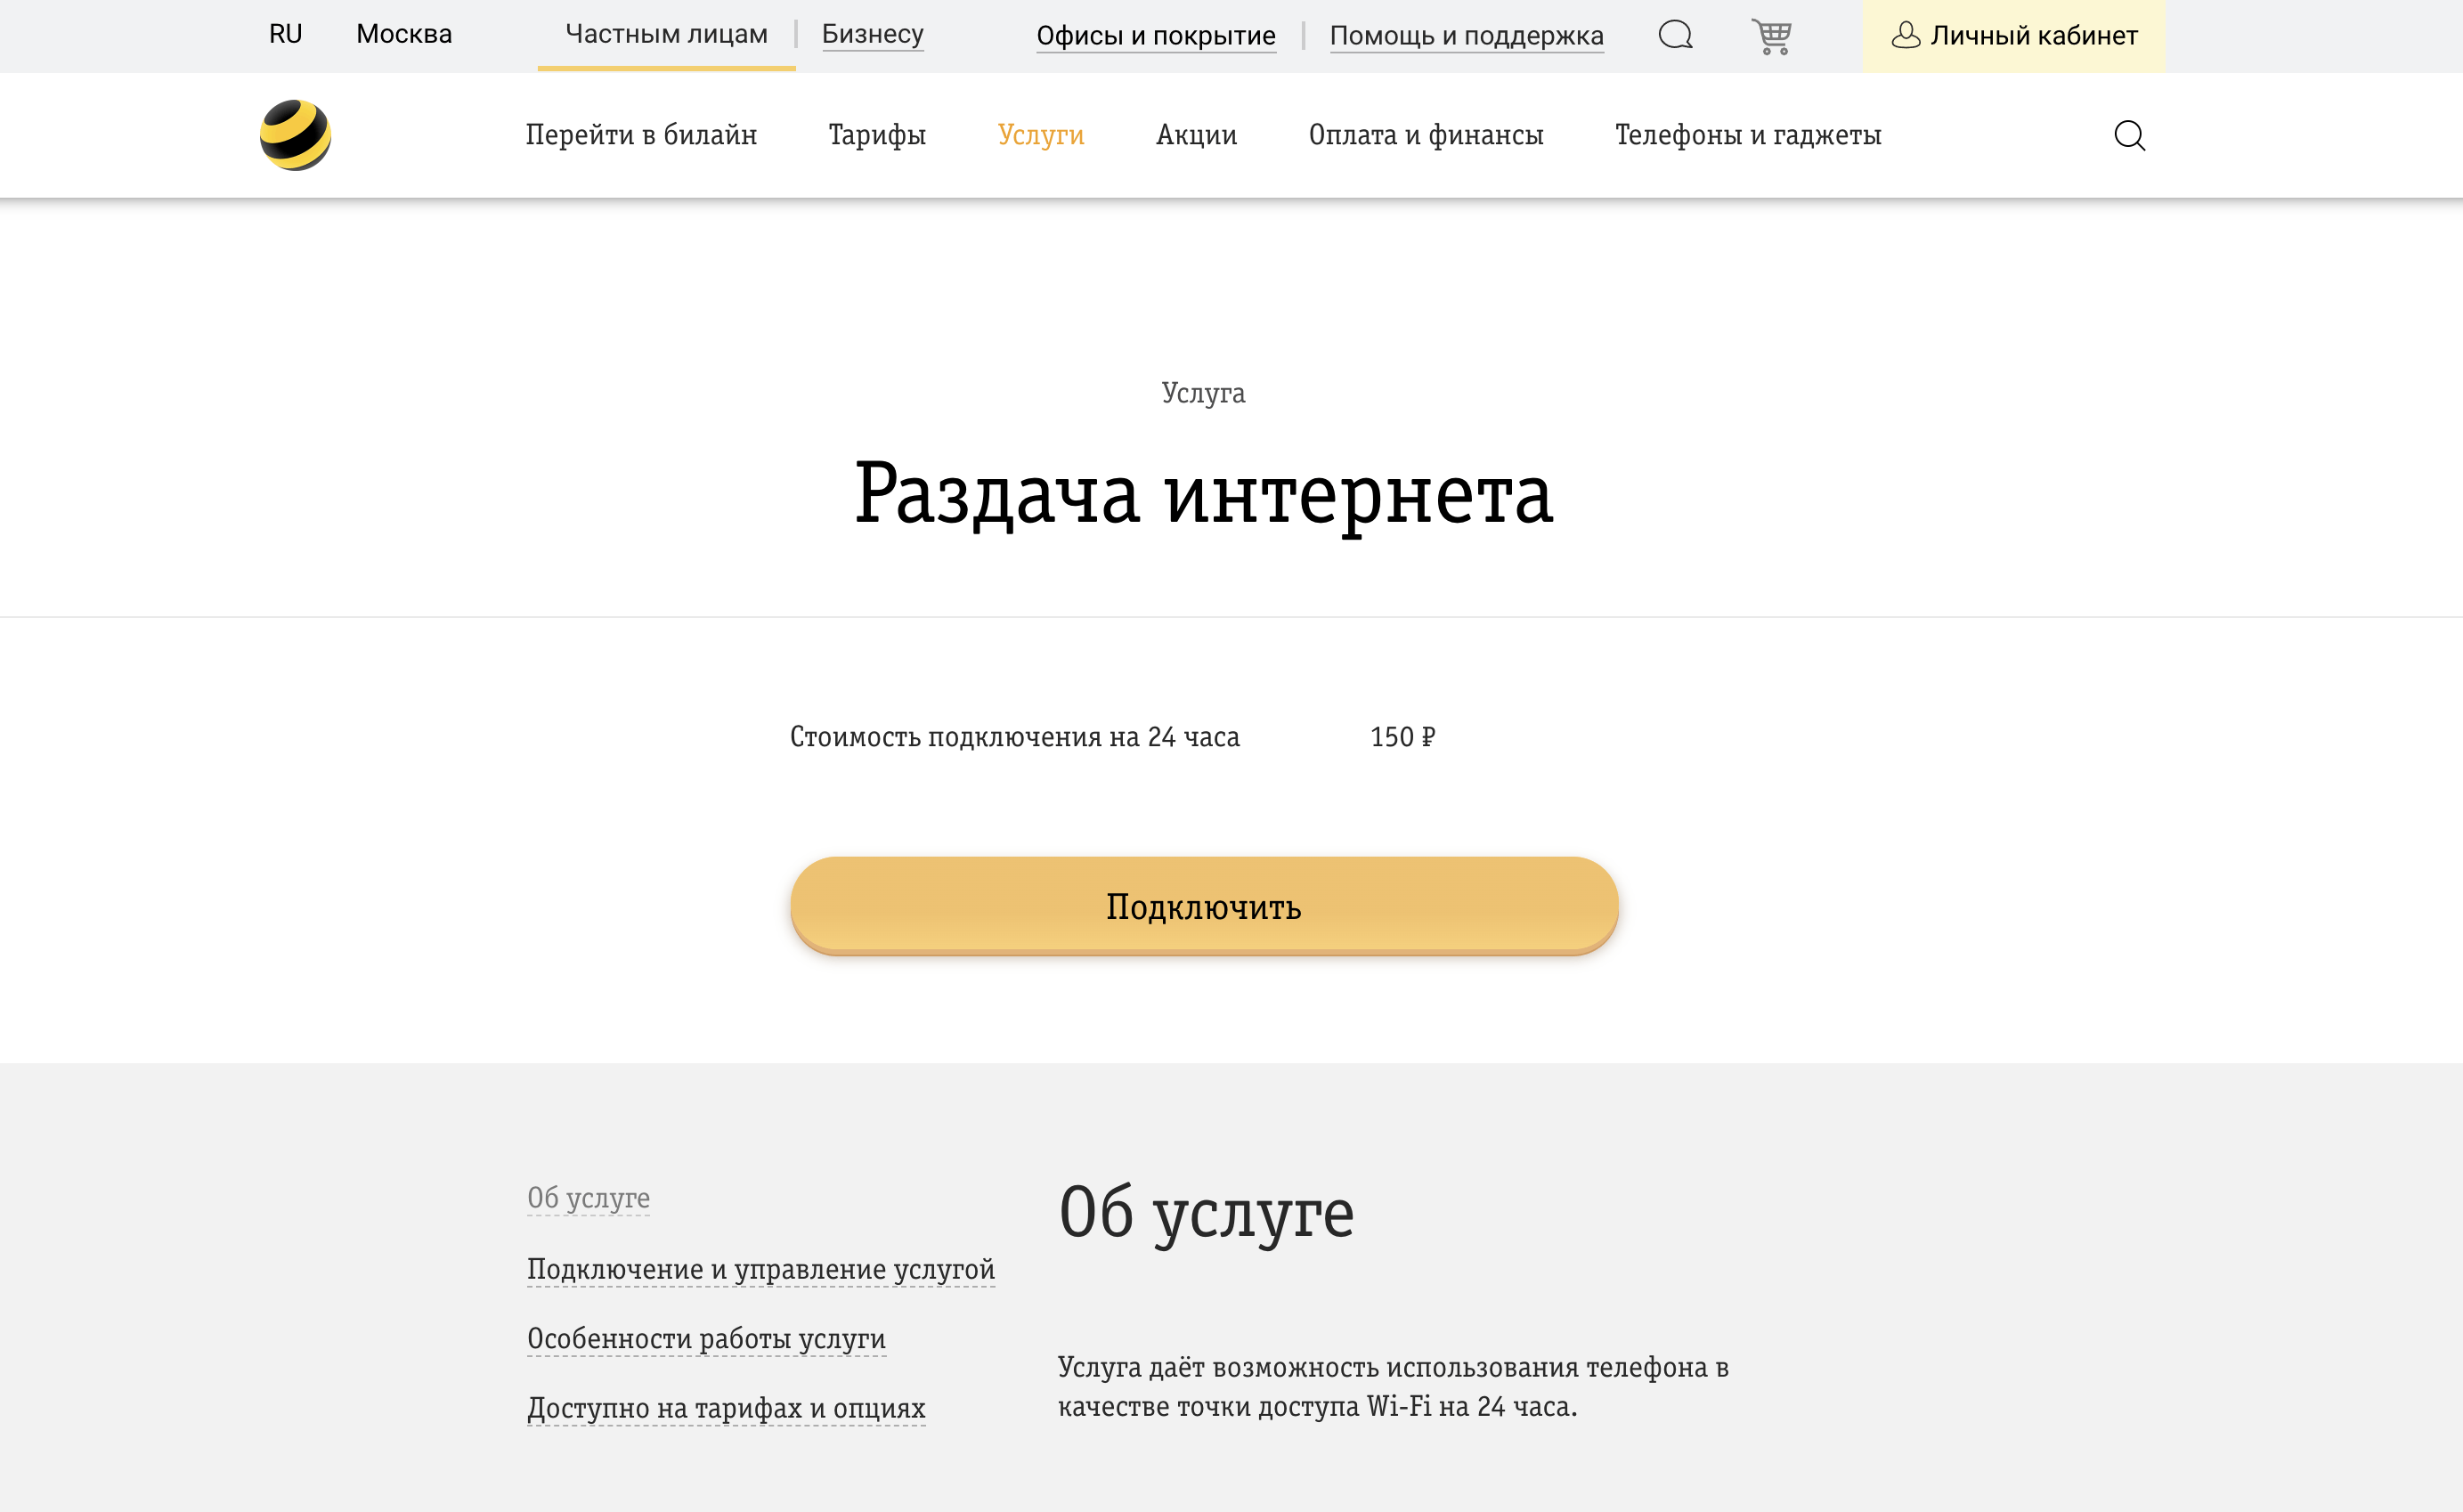Open Офисы и покрытие
The image size is (2463, 1512).
1157,35
